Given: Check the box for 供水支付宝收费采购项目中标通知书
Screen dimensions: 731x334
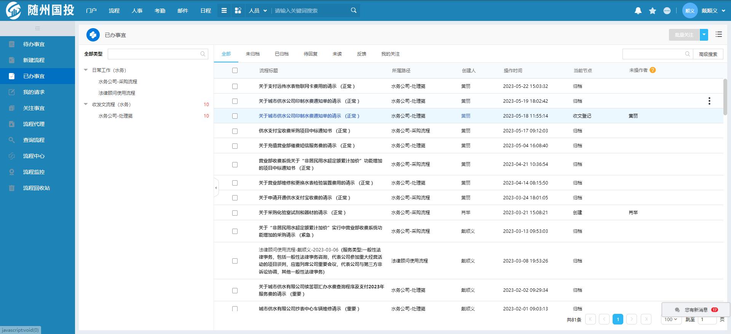Looking at the screenshot, I should (x=235, y=131).
